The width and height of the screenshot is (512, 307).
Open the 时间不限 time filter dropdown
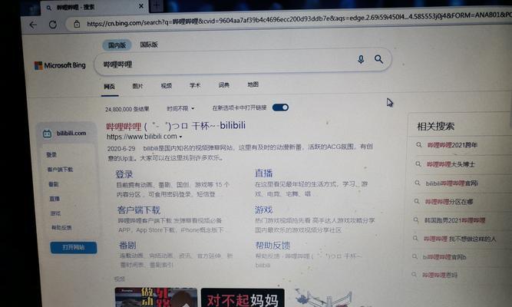click(x=180, y=108)
